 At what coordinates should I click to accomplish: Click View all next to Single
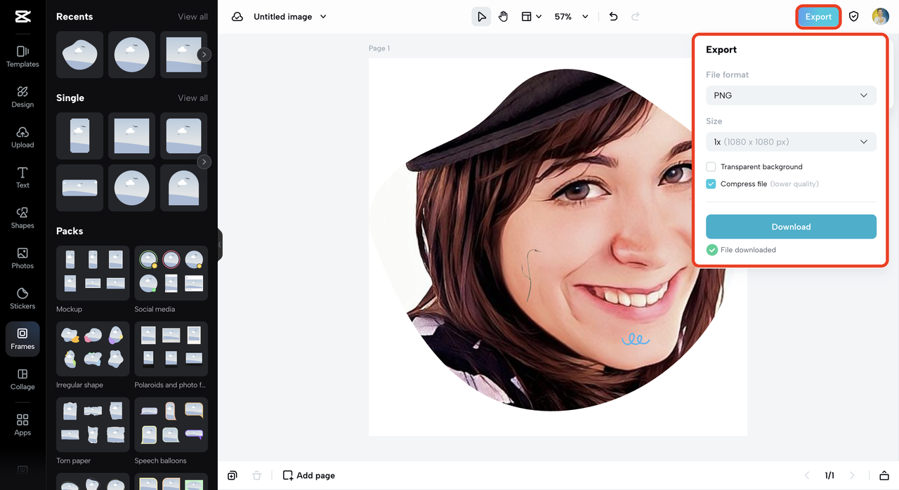coord(192,98)
